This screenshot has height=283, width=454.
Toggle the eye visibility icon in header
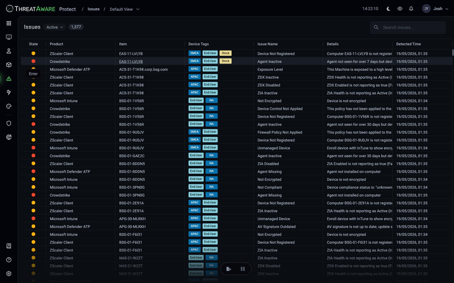400,9
